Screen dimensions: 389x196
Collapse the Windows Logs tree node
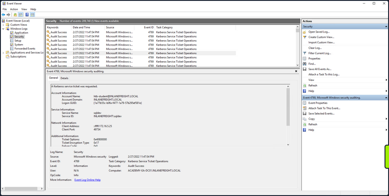4,29
